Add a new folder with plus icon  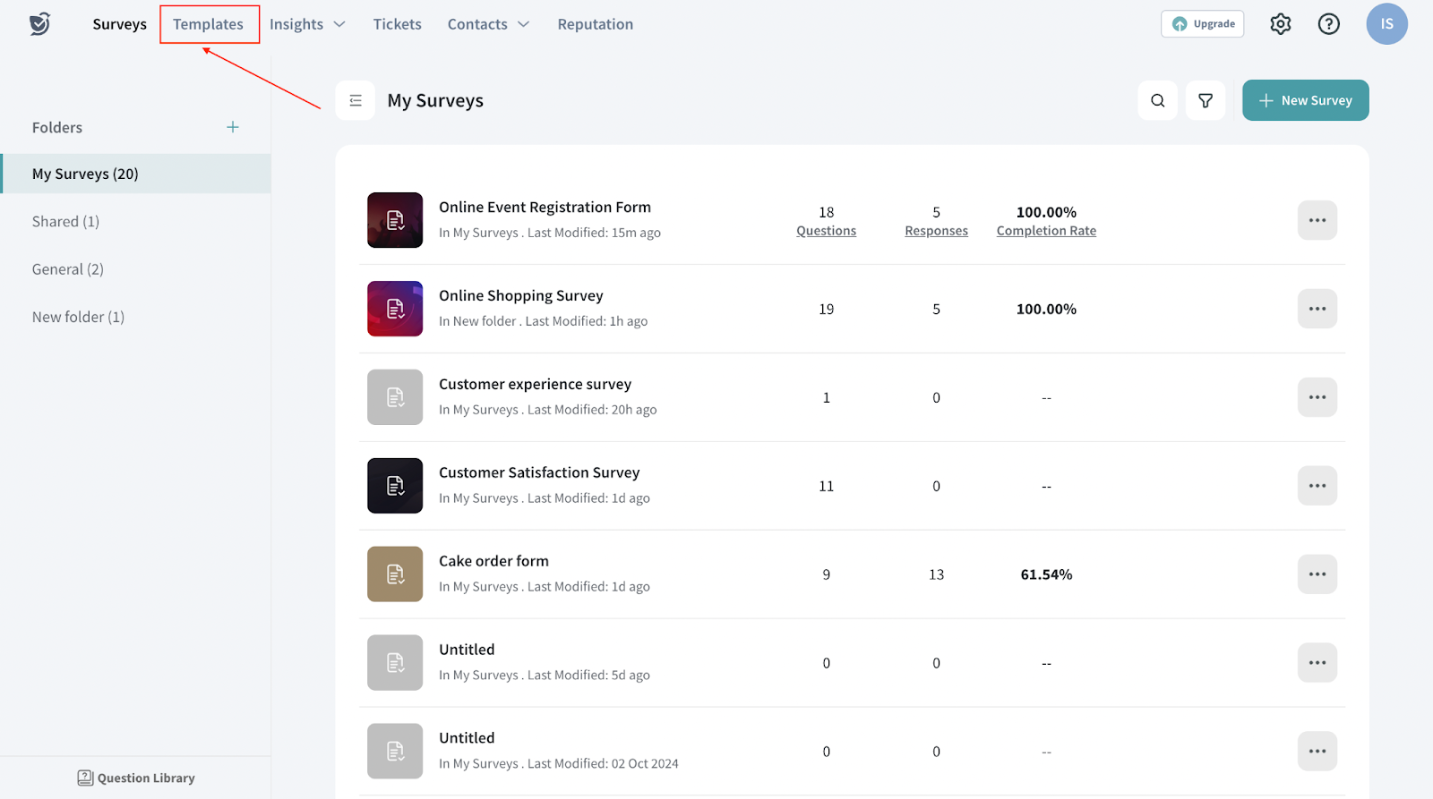pyautogui.click(x=233, y=127)
